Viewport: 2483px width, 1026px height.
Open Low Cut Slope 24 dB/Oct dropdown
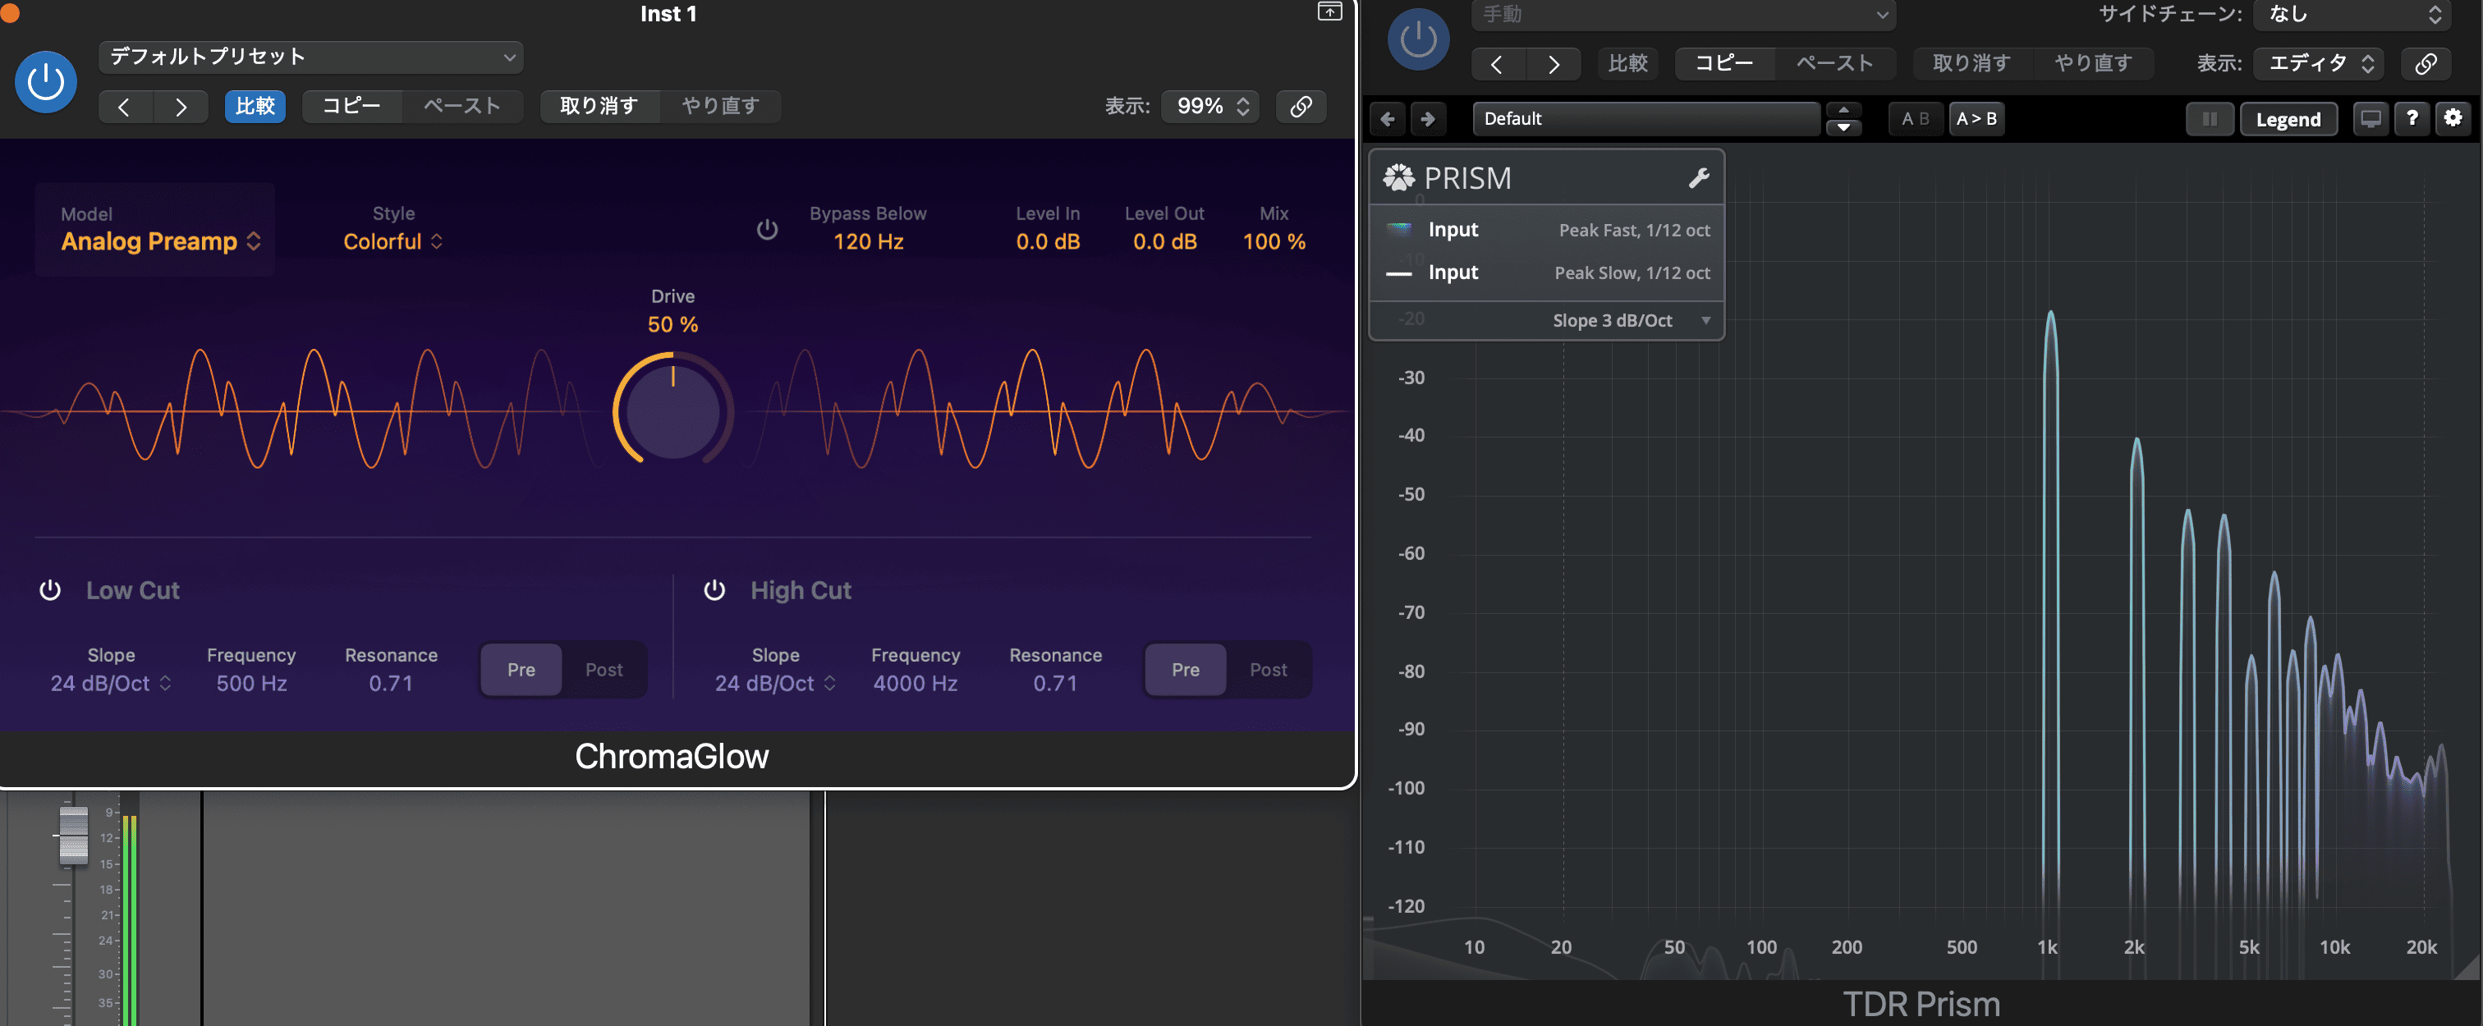tap(111, 683)
